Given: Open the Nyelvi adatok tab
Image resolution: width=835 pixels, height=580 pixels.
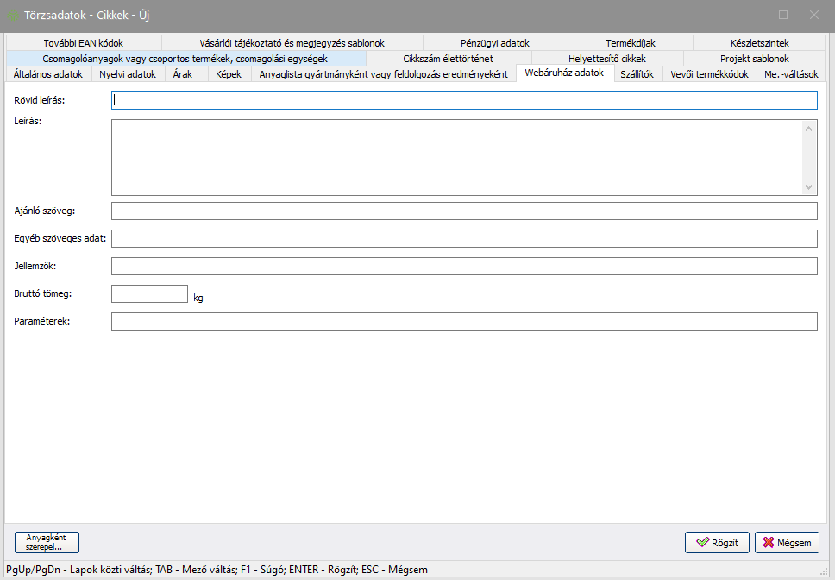Looking at the screenshot, I should [x=128, y=74].
